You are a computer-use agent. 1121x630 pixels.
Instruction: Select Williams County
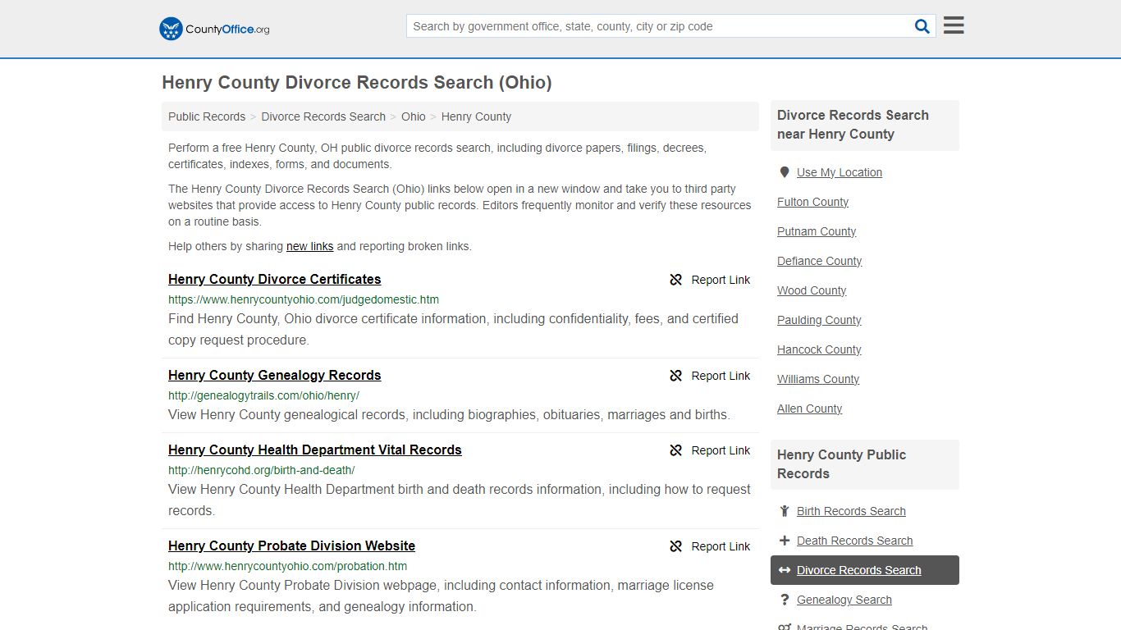[818, 379]
